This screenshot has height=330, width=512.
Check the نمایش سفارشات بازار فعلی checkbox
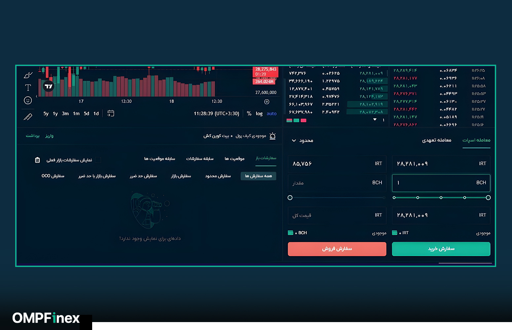(98, 160)
